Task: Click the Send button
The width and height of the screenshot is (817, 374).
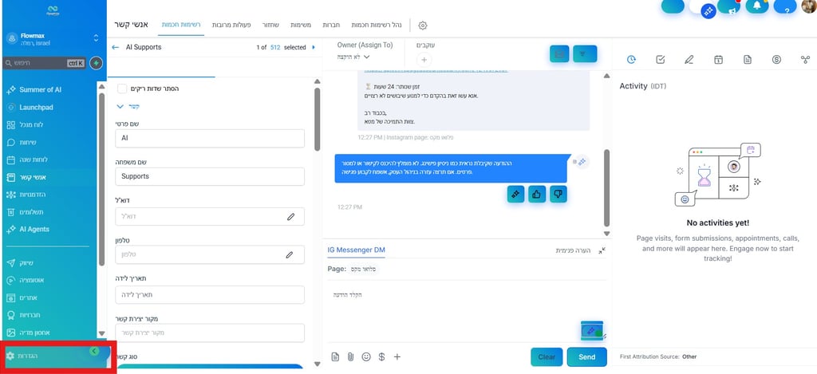Action: (586, 356)
